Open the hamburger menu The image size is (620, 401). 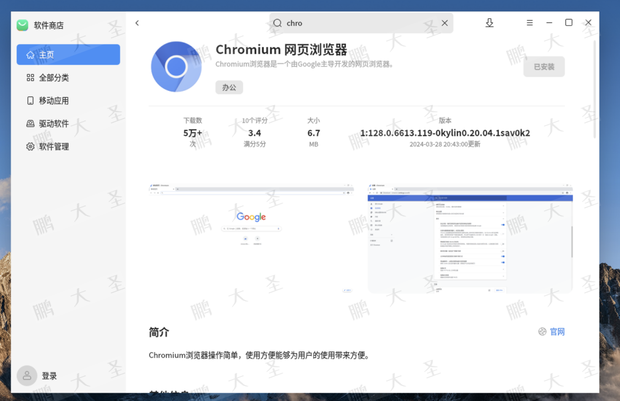pos(530,23)
